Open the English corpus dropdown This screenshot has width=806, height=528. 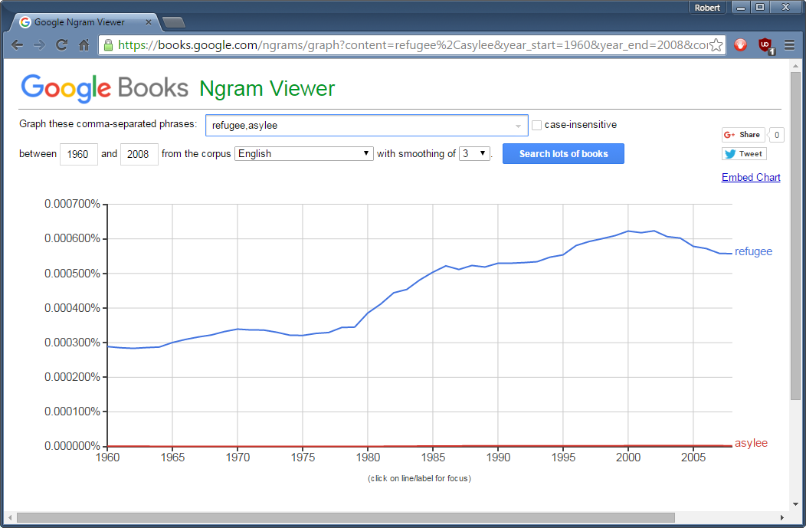[304, 154]
